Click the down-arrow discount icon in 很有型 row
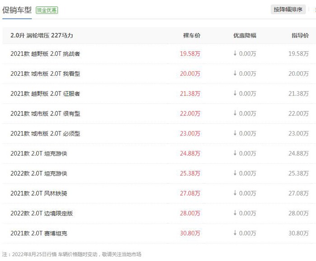 [235, 113]
